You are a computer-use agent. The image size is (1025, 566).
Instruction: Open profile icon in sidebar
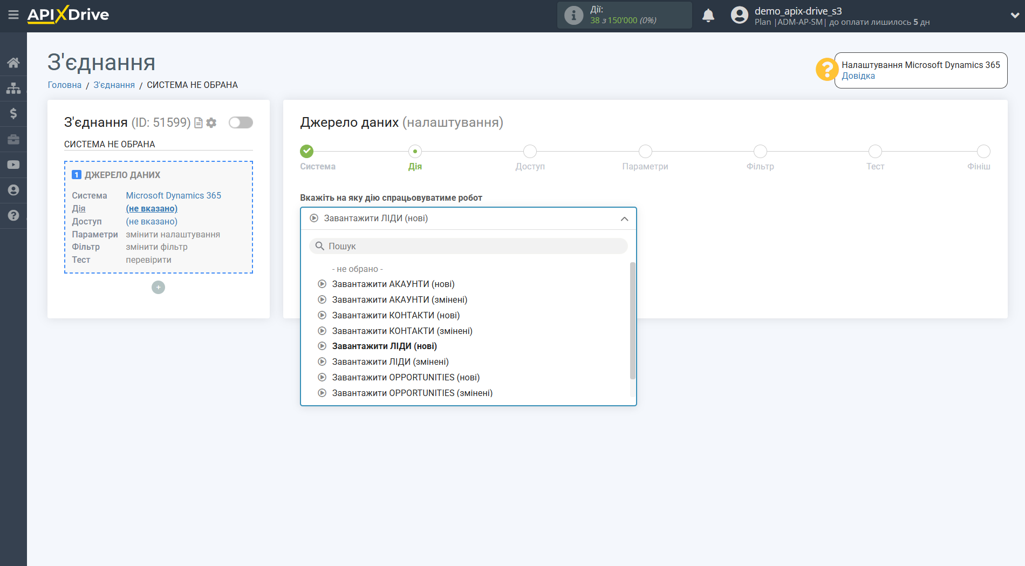13,190
